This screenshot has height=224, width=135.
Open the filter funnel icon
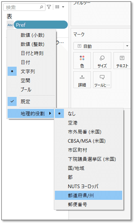[x=49, y=7]
